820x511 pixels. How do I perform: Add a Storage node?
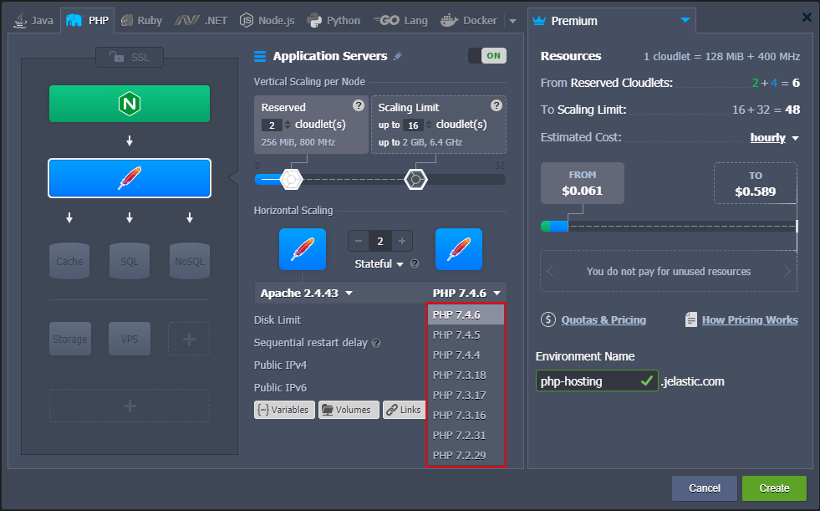coord(69,339)
